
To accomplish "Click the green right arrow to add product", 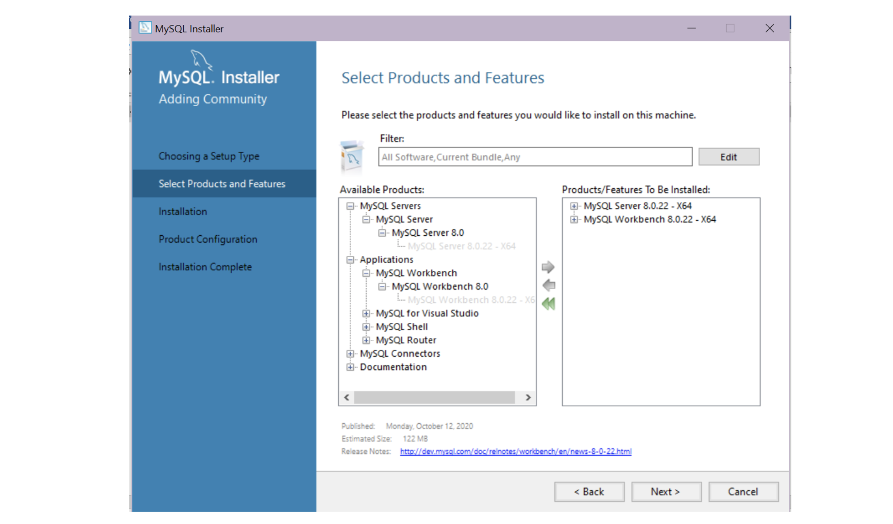I will [548, 267].
